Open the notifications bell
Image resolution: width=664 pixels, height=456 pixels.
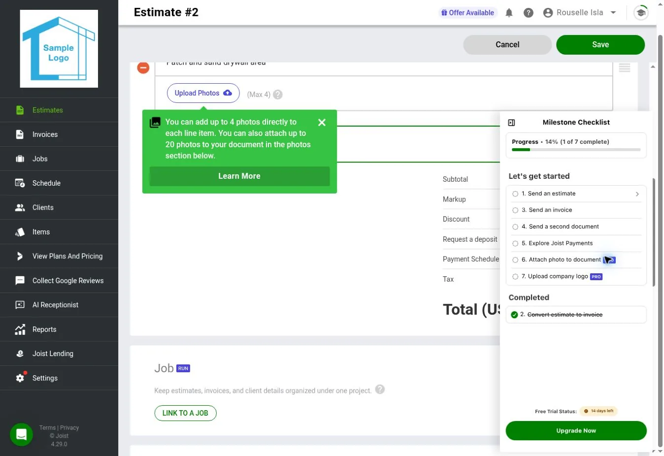[509, 13]
